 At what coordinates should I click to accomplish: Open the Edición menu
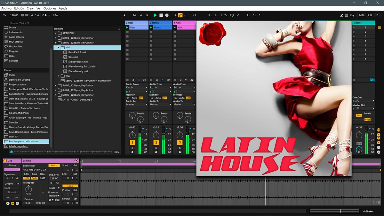tap(19, 8)
